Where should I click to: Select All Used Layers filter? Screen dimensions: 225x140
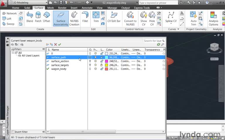tap(30, 56)
